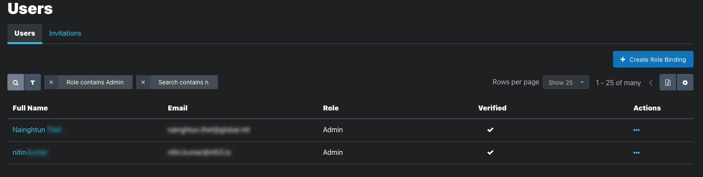This screenshot has width=703, height=177.
Task: Click the 'Role contains Admin' filter chip
Action: coord(95,82)
